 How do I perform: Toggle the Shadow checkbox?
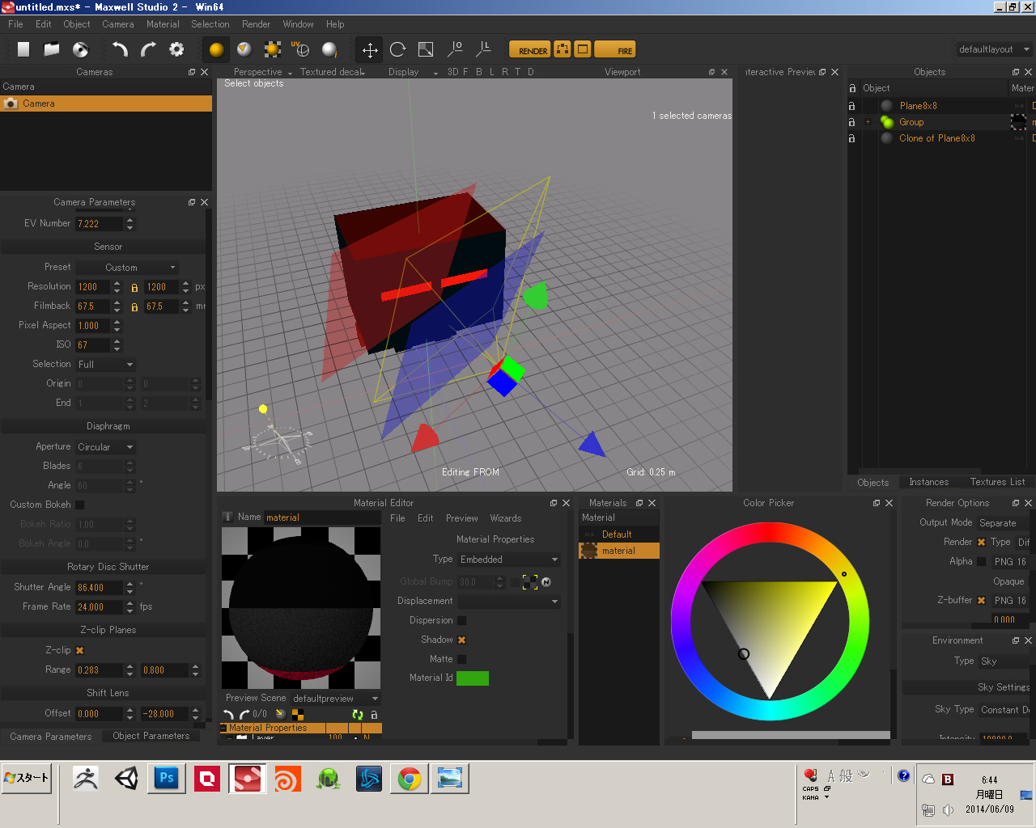pyautogui.click(x=461, y=640)
